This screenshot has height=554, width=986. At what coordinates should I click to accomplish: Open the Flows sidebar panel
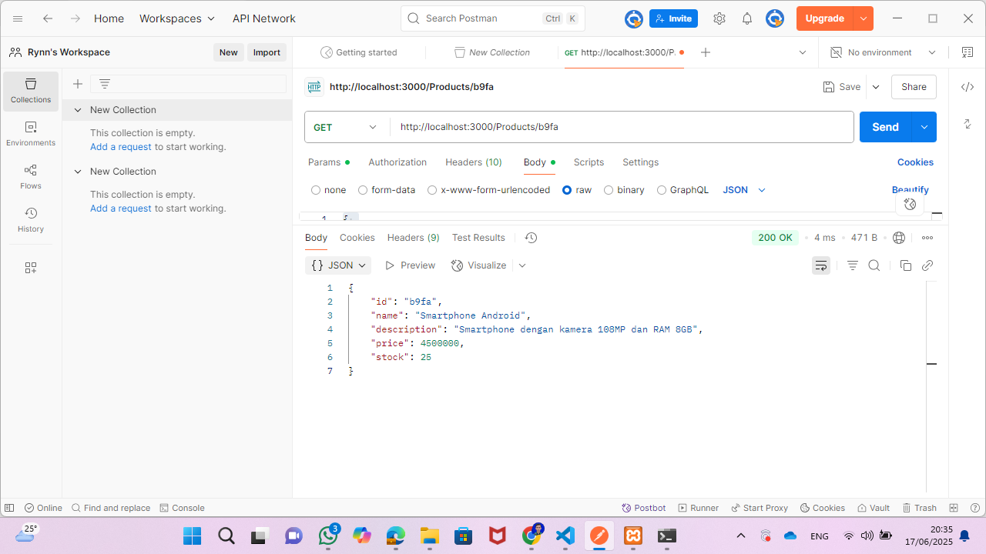31,176
